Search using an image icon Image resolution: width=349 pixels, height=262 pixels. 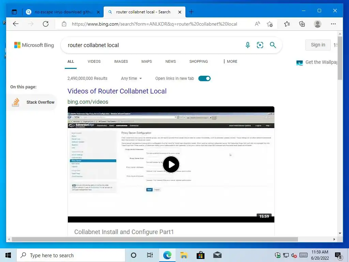coord(260,45)
